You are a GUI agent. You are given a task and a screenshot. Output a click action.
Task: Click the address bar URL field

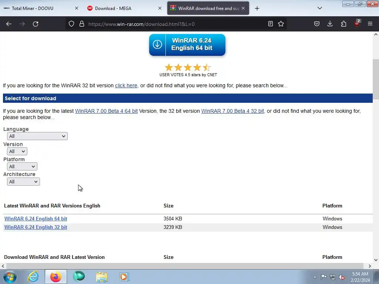(x=177, y=24)
